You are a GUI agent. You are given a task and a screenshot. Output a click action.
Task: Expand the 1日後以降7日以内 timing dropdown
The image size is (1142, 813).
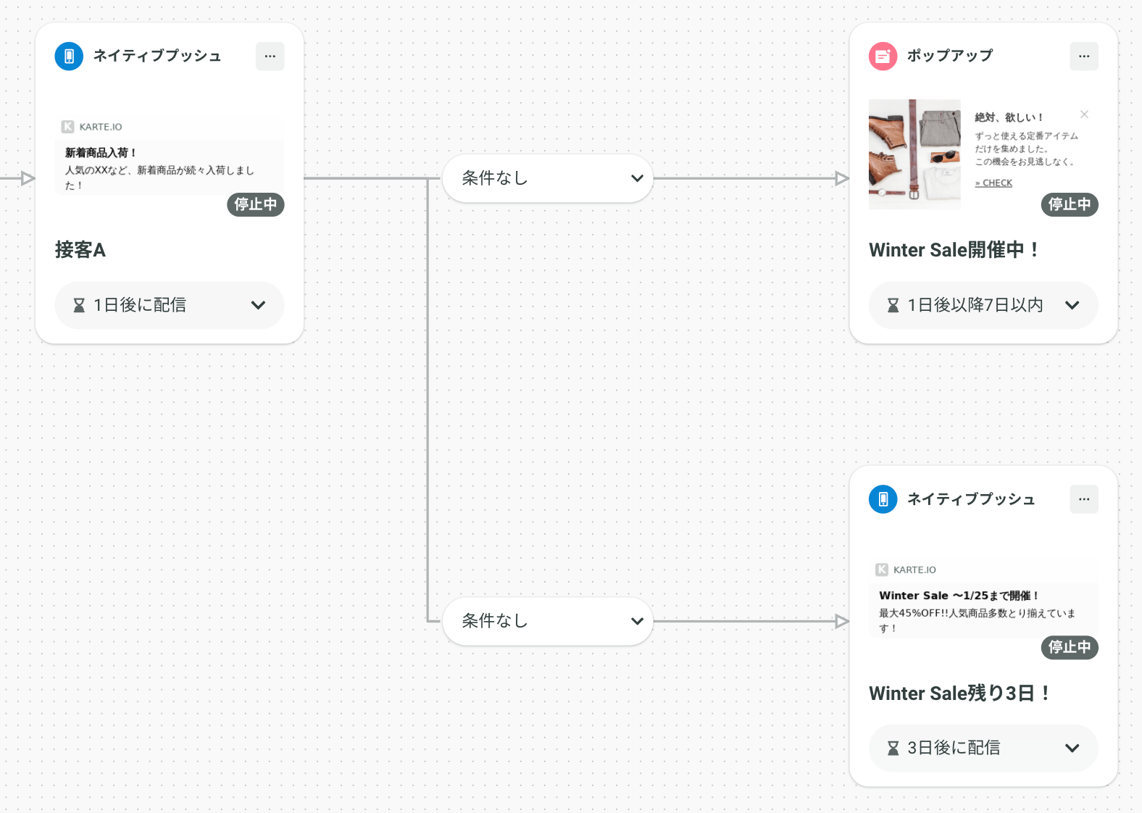pyautogui.click(x=983, y=305)
